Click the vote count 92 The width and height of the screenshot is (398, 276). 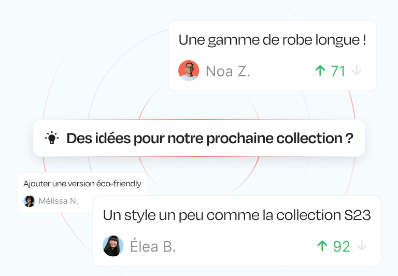[342, 246]
